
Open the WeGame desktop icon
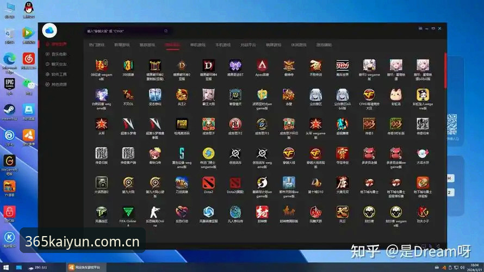(10, 165)
